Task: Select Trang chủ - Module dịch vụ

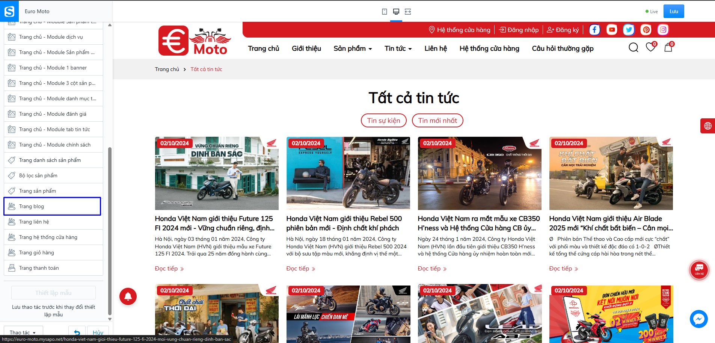Action: (53, 37)
